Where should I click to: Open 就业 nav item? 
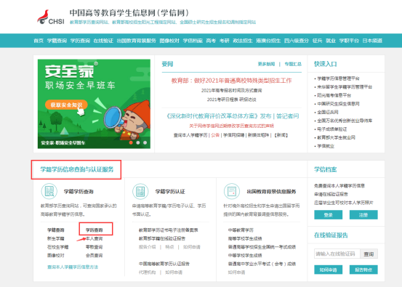(331, 41)
